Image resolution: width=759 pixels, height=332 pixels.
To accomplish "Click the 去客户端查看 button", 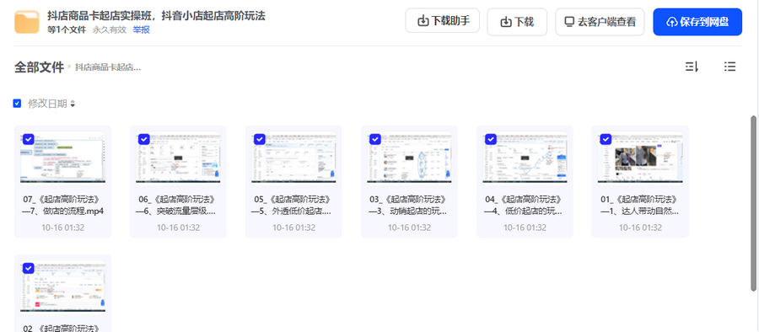I will (x=600, y=22).
